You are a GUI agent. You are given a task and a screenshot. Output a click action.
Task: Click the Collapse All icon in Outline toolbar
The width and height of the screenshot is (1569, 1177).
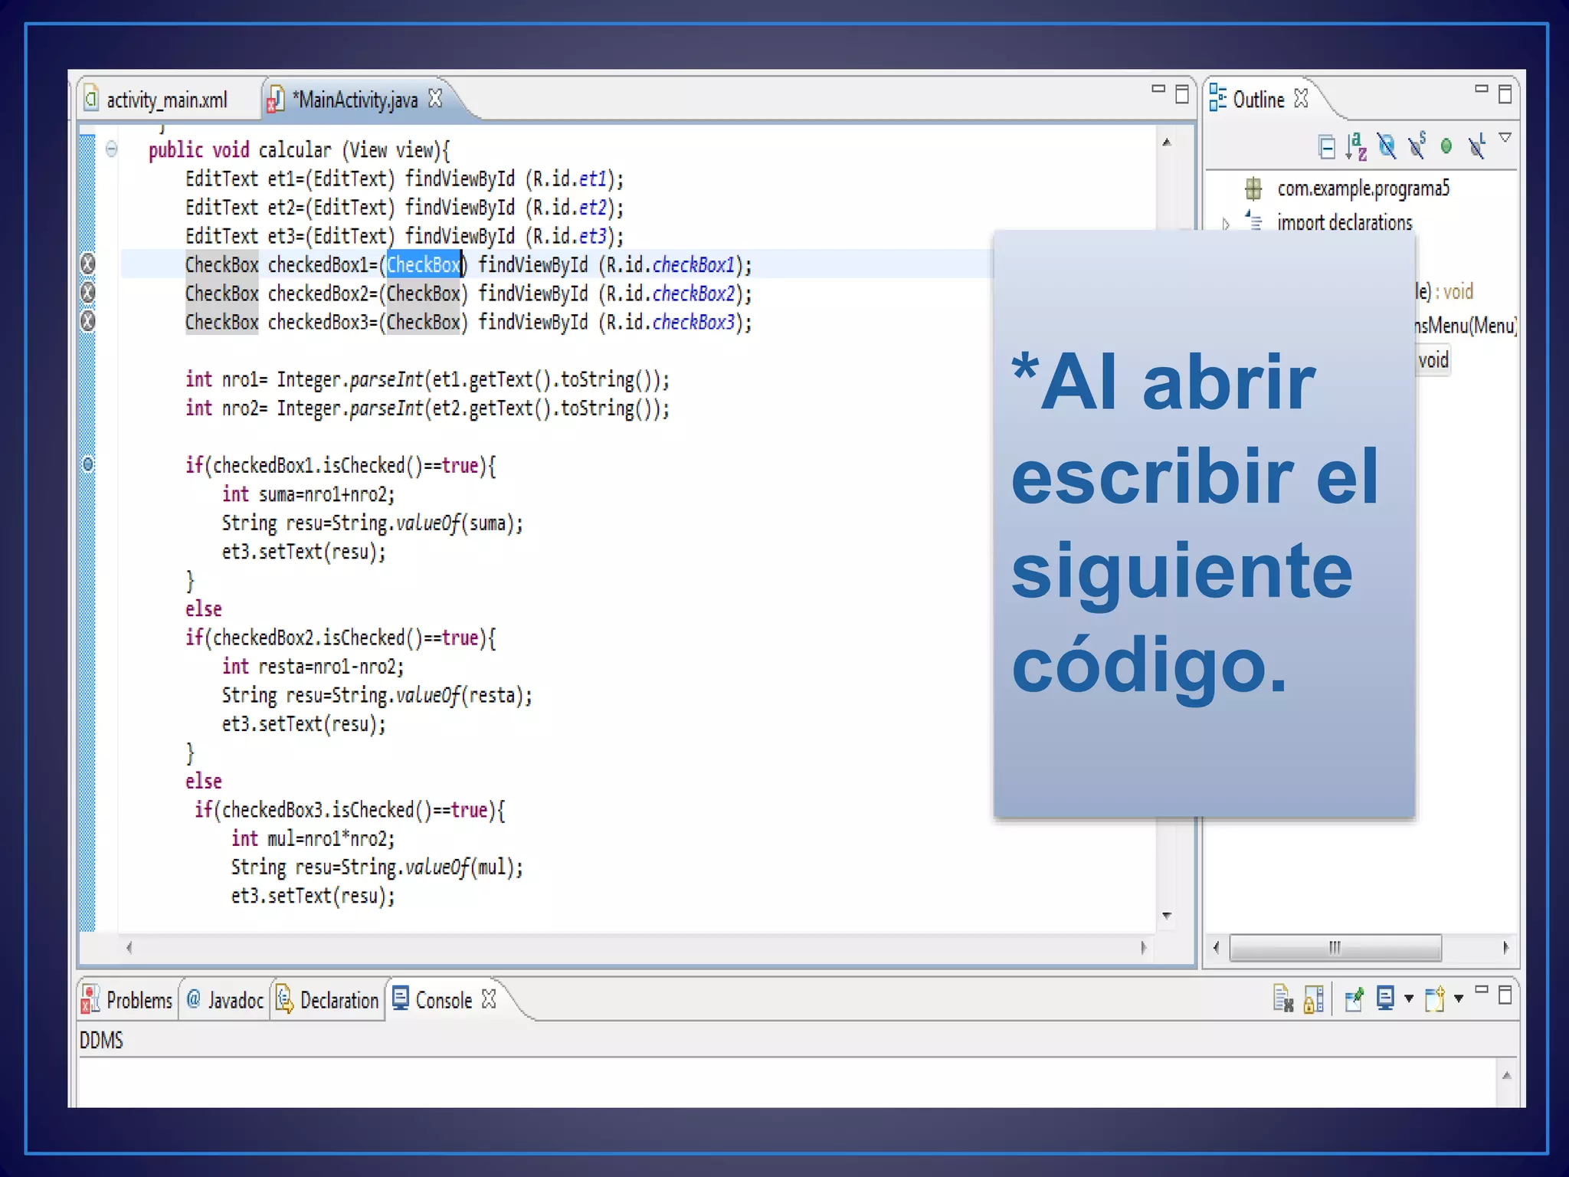click(x=1327, y=146)
